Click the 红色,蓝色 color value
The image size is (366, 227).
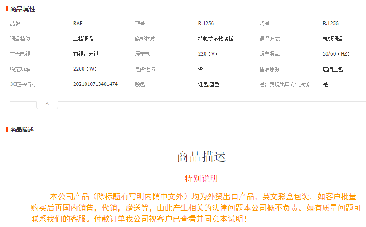tap(209, 84)
